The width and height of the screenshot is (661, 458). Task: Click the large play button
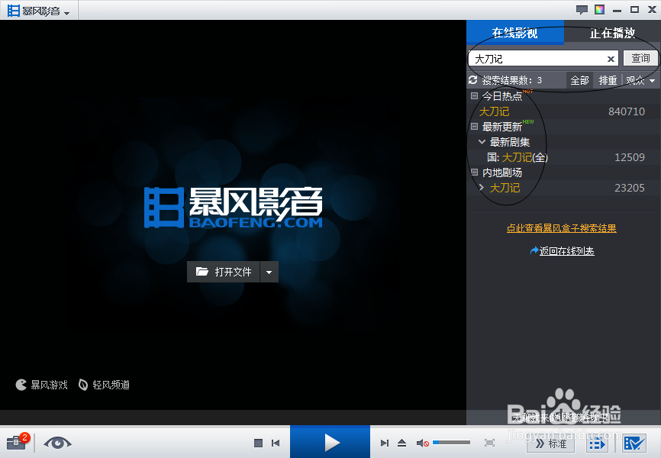330,442
